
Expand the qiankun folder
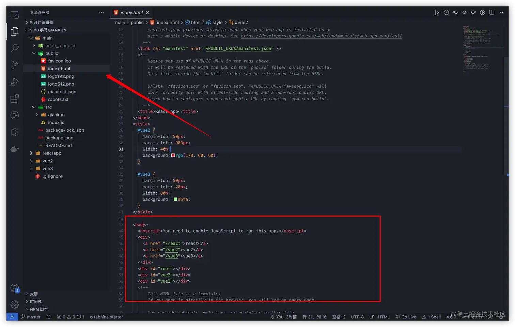[x=37, y=115]
